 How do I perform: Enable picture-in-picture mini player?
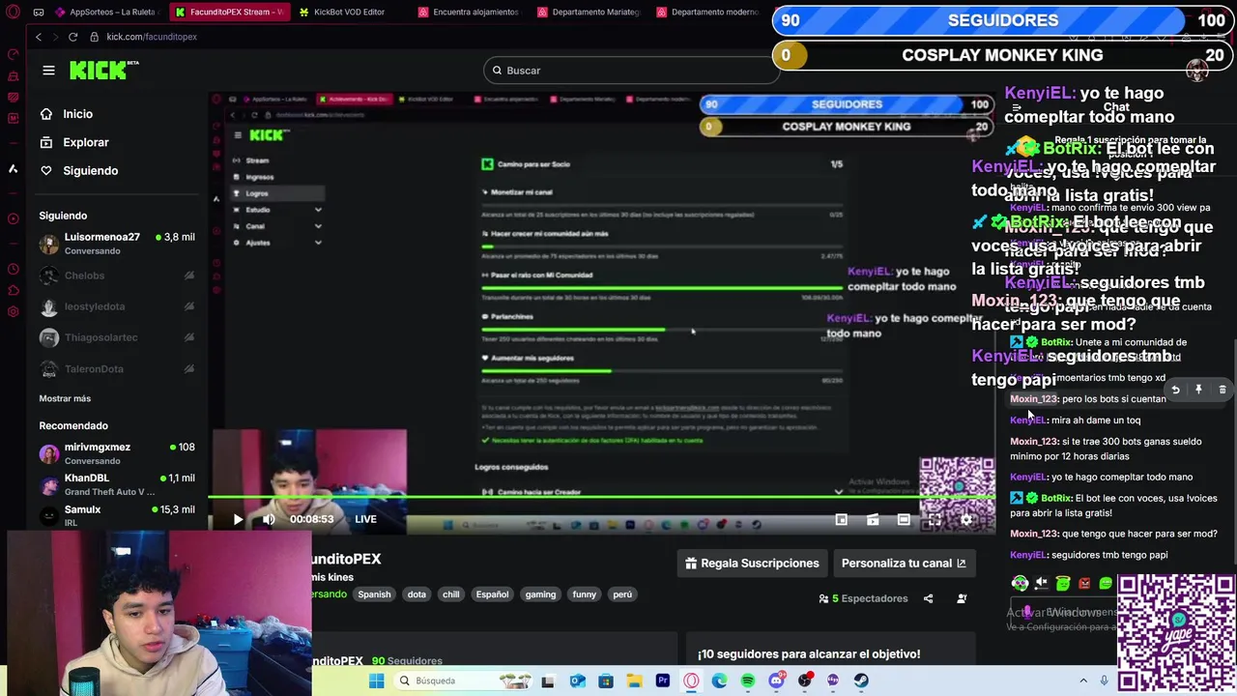(x=842, y=520)
